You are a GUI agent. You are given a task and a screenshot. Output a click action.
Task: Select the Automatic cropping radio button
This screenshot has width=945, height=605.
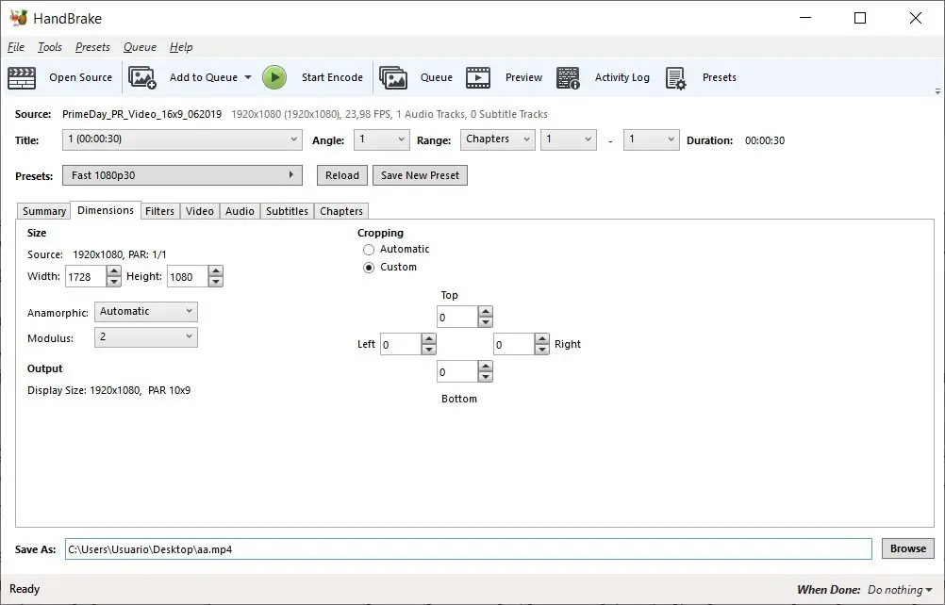(x=368, y=249)
